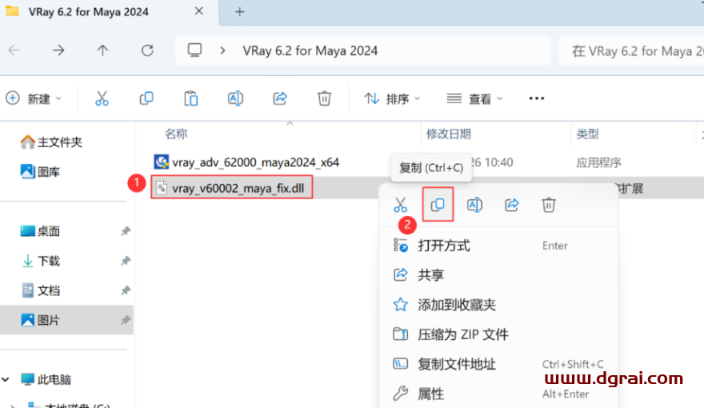Image resolution: width=704 pixels, height=408 pixels.
Task: Click the toolbar Share icon
Action: 280,98
